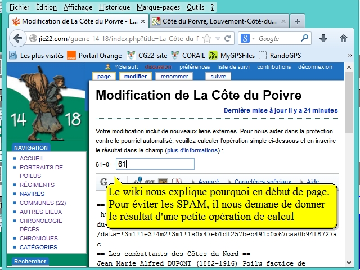Open the contributions link
The height and width of the screenshot is (270, 360).
coord(274,67)
